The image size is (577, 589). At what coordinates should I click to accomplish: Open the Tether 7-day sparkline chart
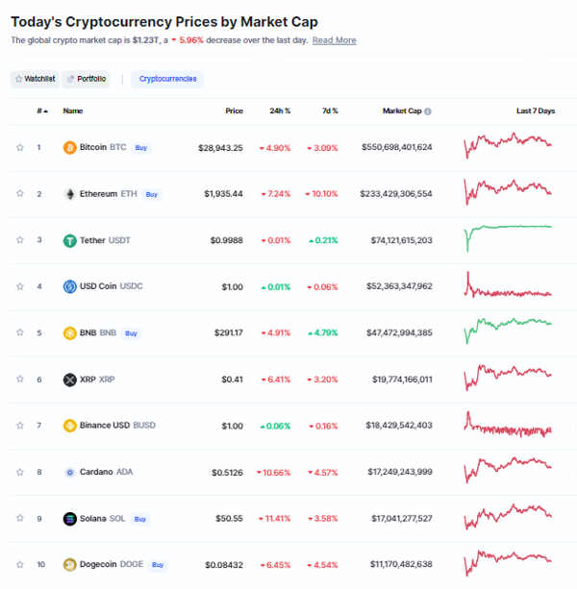(508, 236)
